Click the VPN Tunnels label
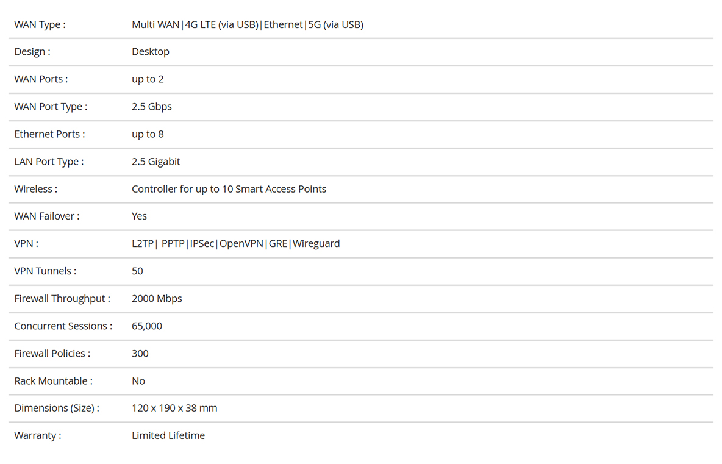 coord(46,271)
